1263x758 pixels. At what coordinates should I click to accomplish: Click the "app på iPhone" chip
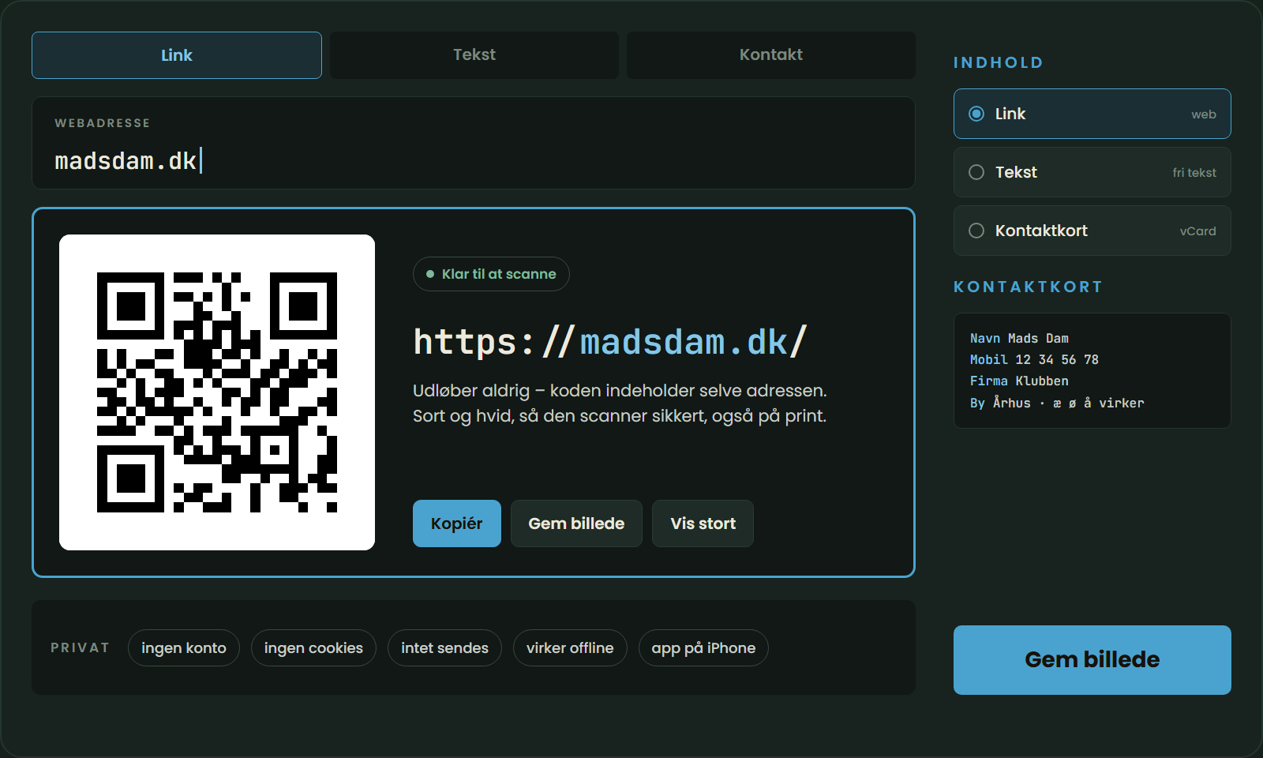pos(703,648)
